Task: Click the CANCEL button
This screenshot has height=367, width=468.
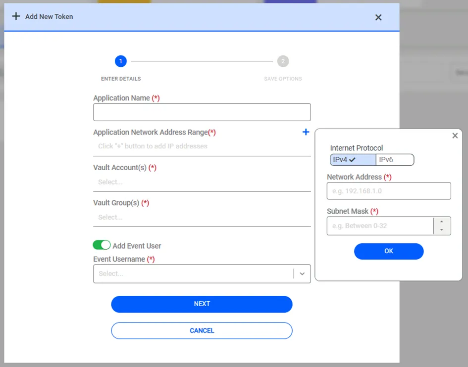Action: pos(202,330)
